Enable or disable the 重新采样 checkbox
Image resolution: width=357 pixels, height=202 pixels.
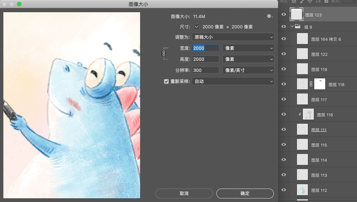tap(166, 81)
